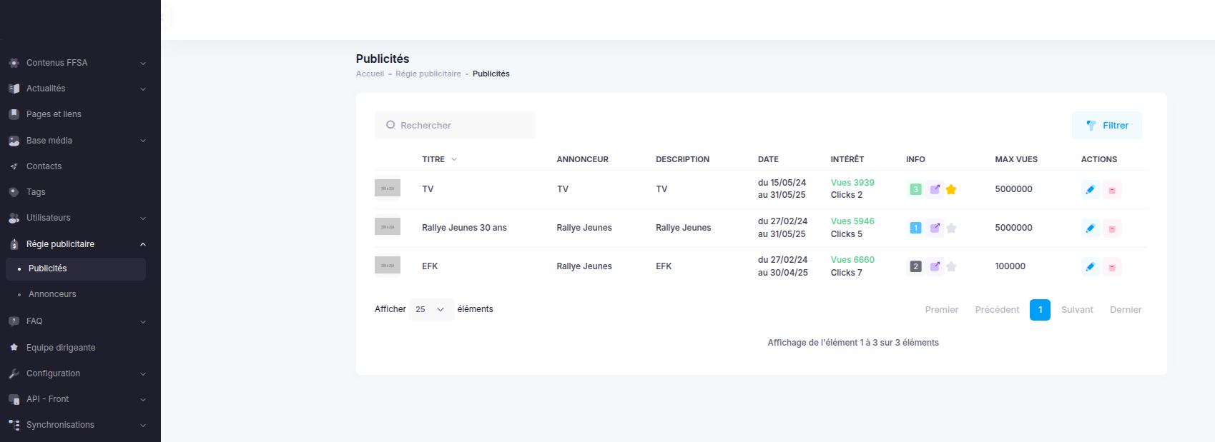Click the Utilisateurs sidebar icon

point(14,218)
